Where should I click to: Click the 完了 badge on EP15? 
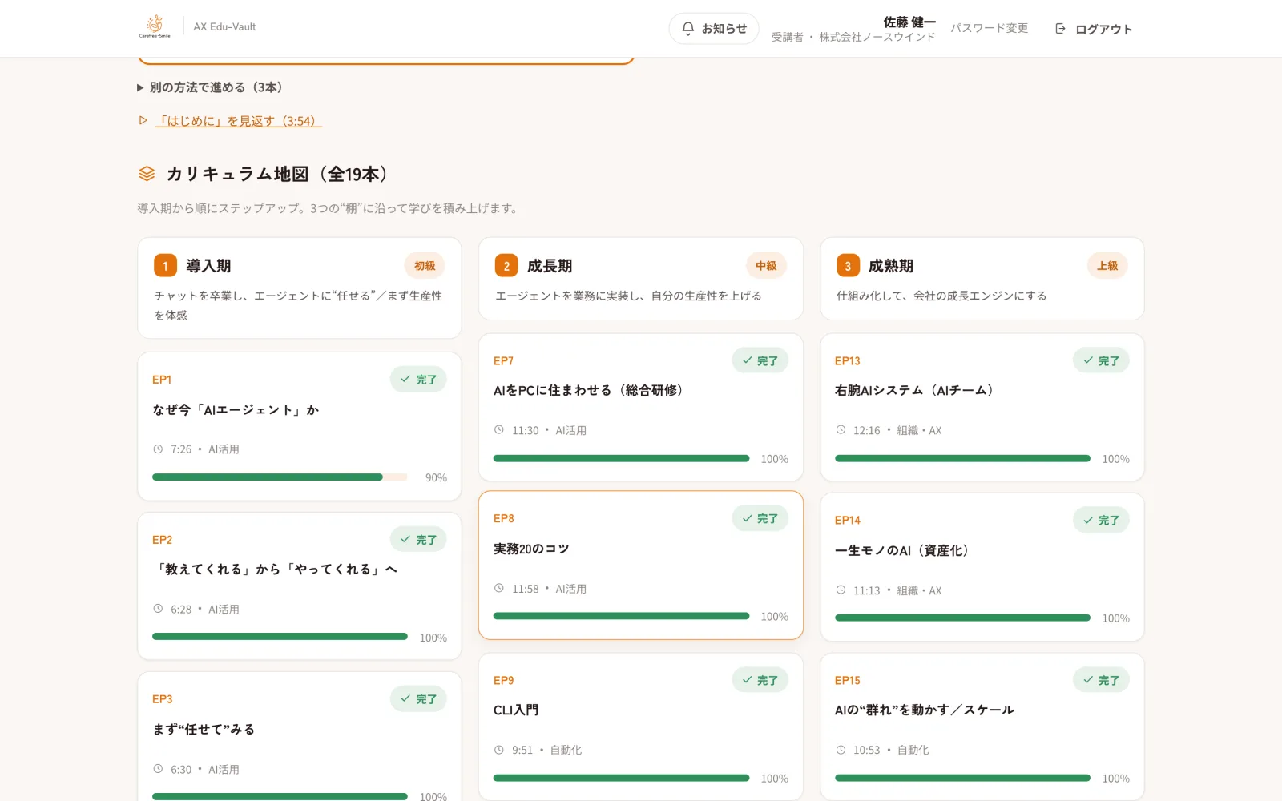pos(1101,680)
